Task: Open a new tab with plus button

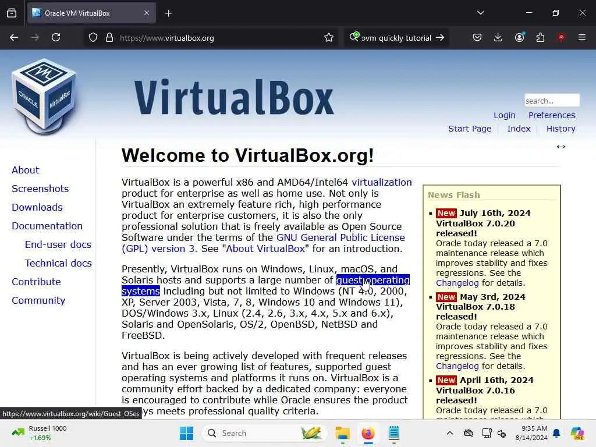Action: click(168, 13)
